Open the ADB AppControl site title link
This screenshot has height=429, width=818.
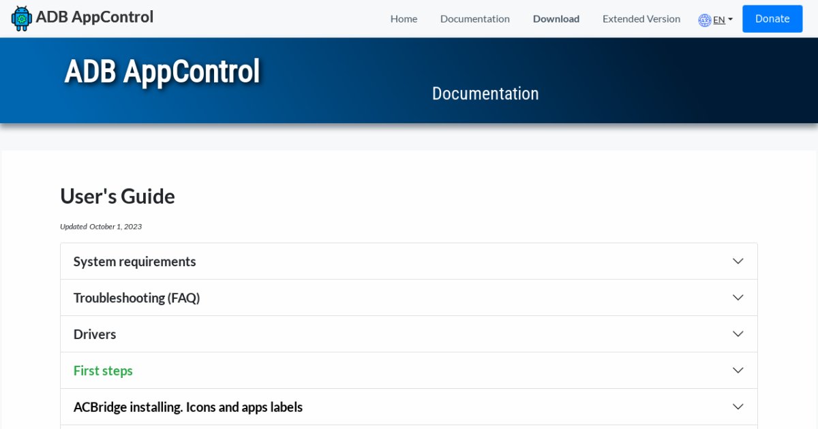click(95, 17)
